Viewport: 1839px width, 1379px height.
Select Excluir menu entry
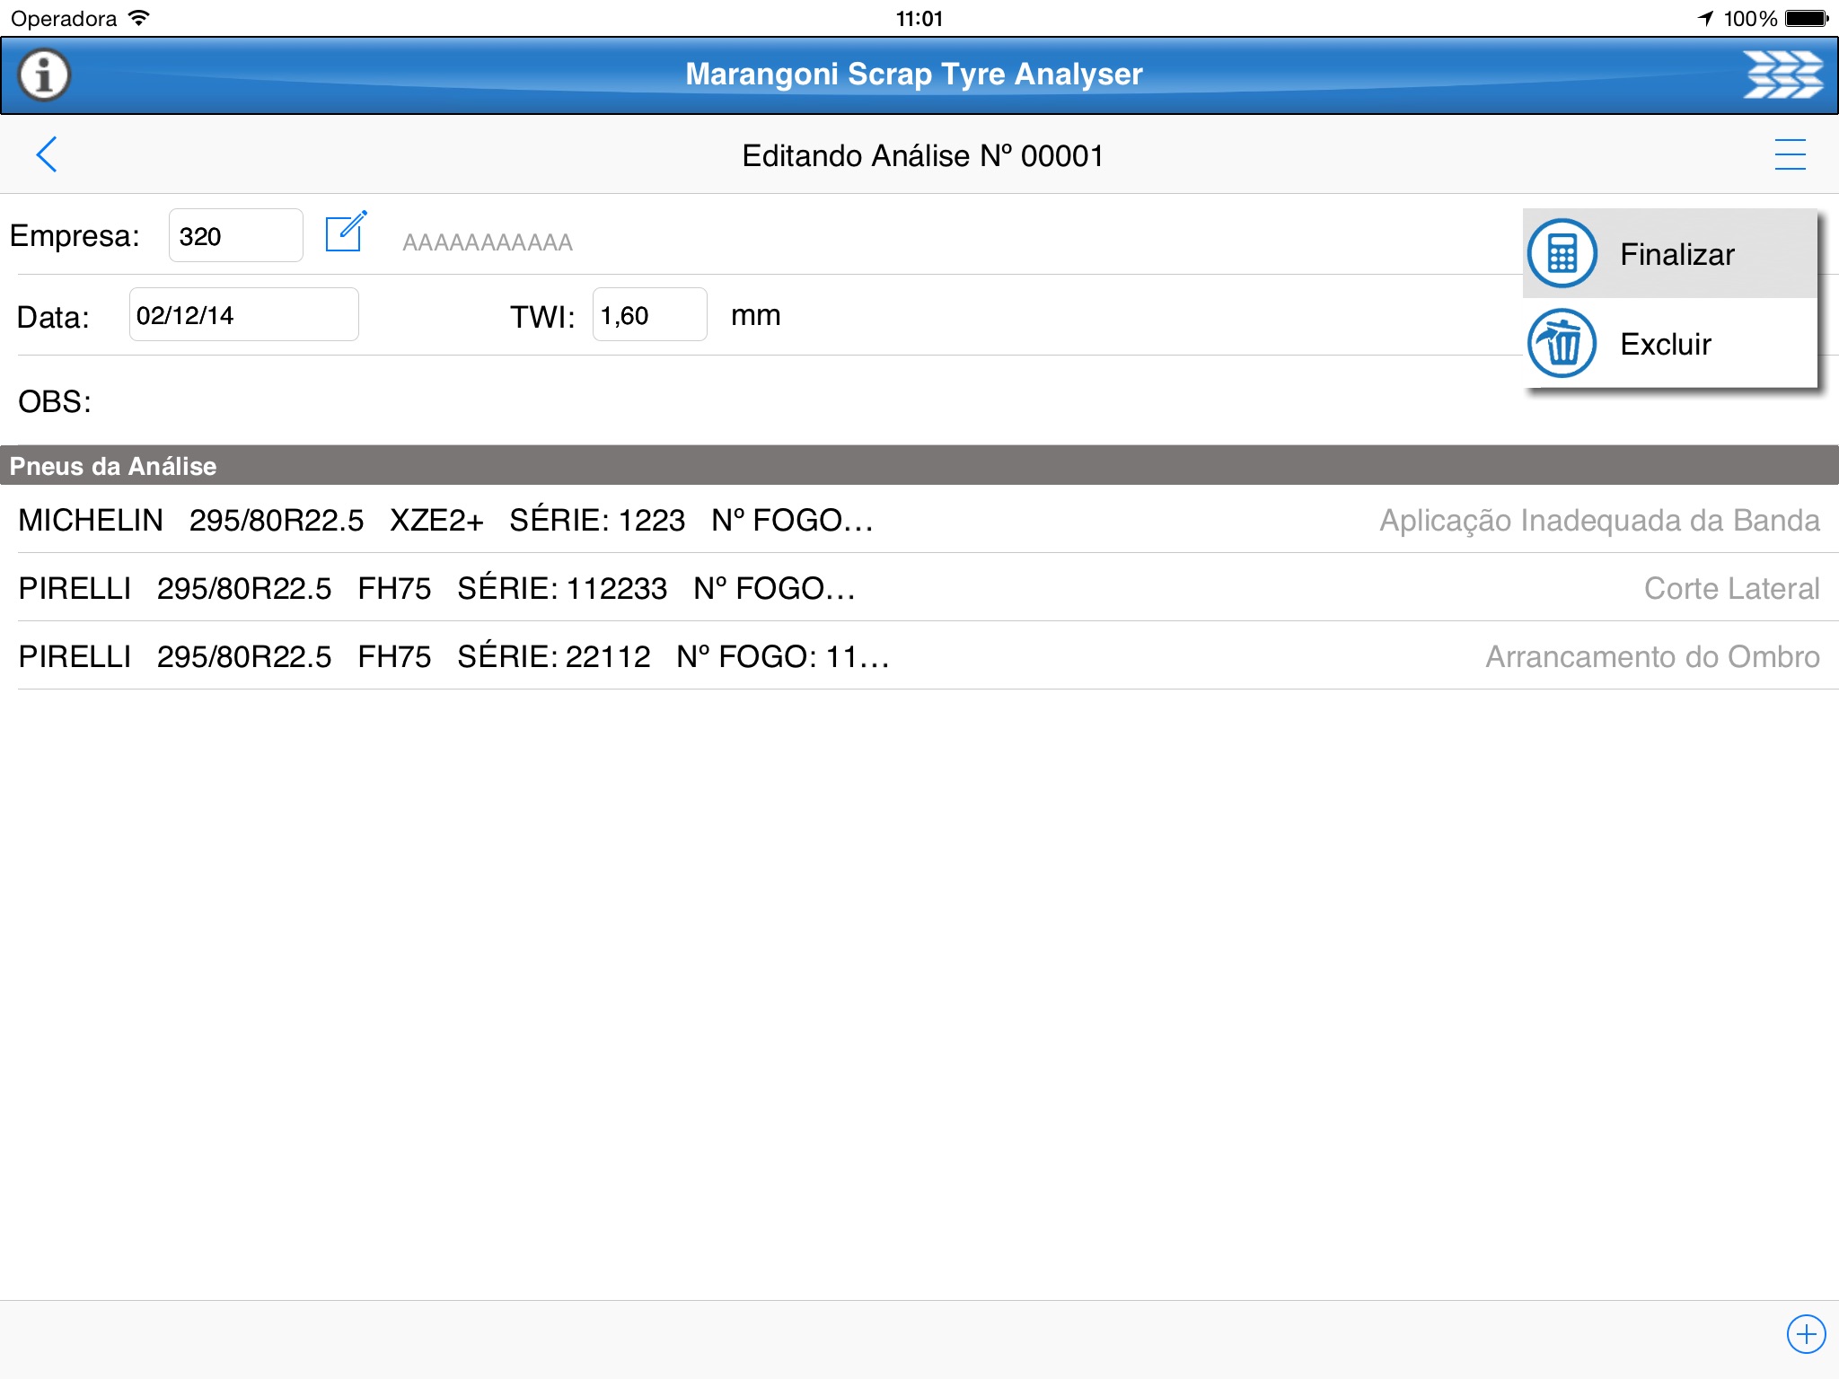tap(1670, 343)
